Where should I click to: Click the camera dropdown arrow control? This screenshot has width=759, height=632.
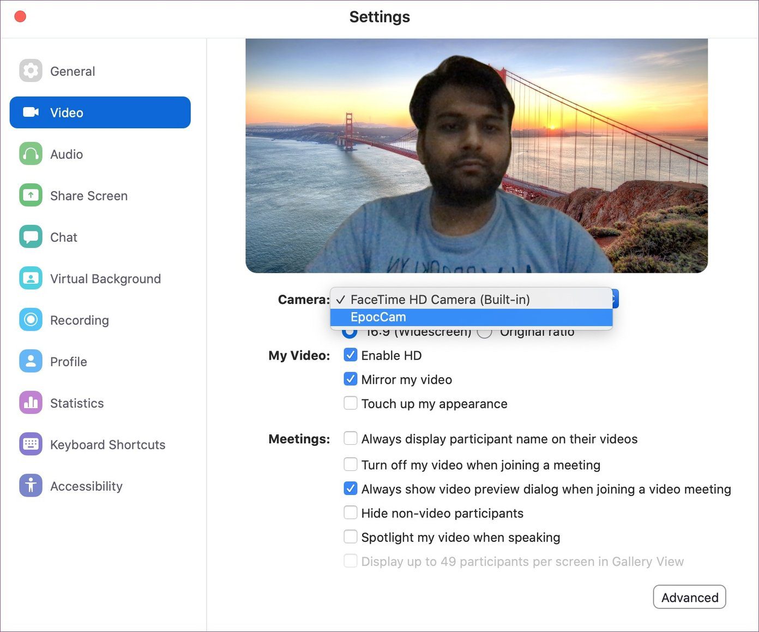pyautogui.click(x=615, y=299)
